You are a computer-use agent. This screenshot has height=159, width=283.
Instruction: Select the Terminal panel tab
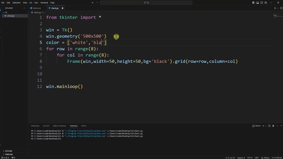pyautogui.click(x=74, y=126)
